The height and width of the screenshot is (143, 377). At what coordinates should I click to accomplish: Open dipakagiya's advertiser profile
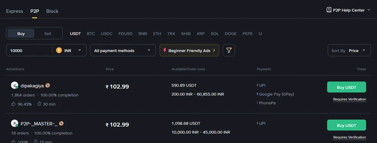tap(32, 85)
